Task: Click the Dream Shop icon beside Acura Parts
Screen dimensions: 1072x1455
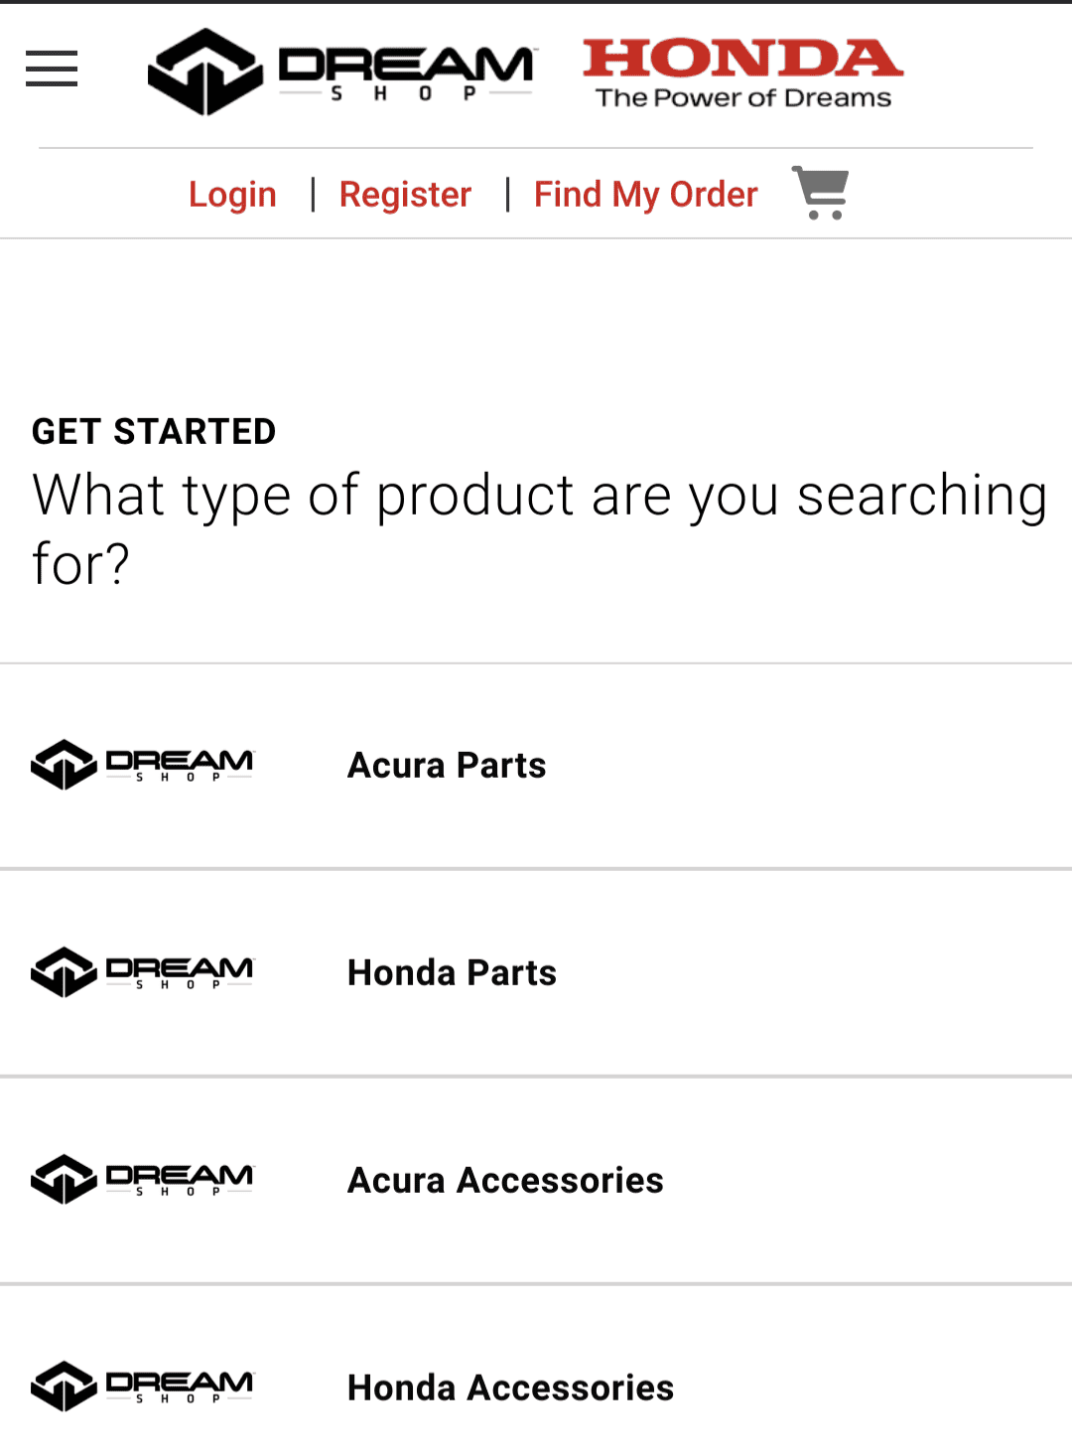Action: (x=141, y=764)
